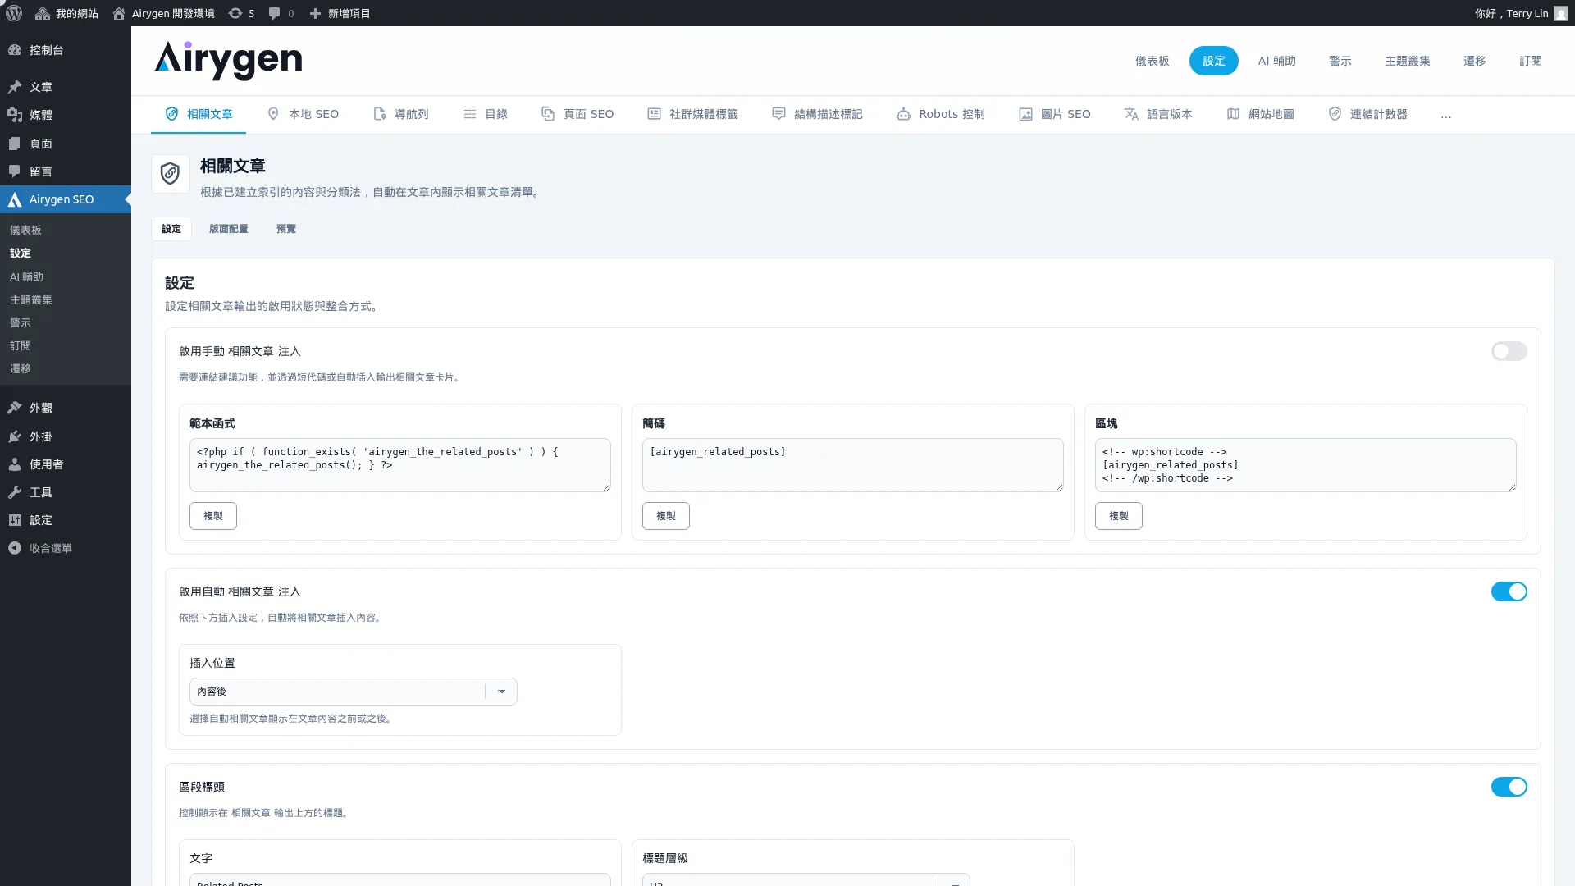Open 遷移 in the top navigation
Viewport: 1575px width, 886px height.
click(x=1474, y=61)
